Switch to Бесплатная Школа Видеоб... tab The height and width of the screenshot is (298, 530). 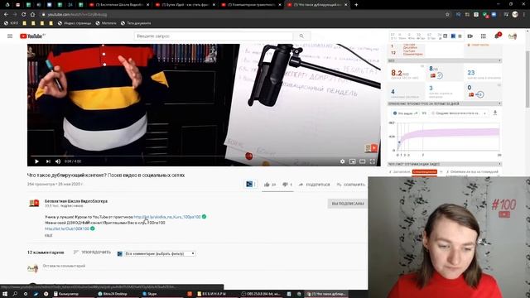pyautogui.click(x=118, y=5)
